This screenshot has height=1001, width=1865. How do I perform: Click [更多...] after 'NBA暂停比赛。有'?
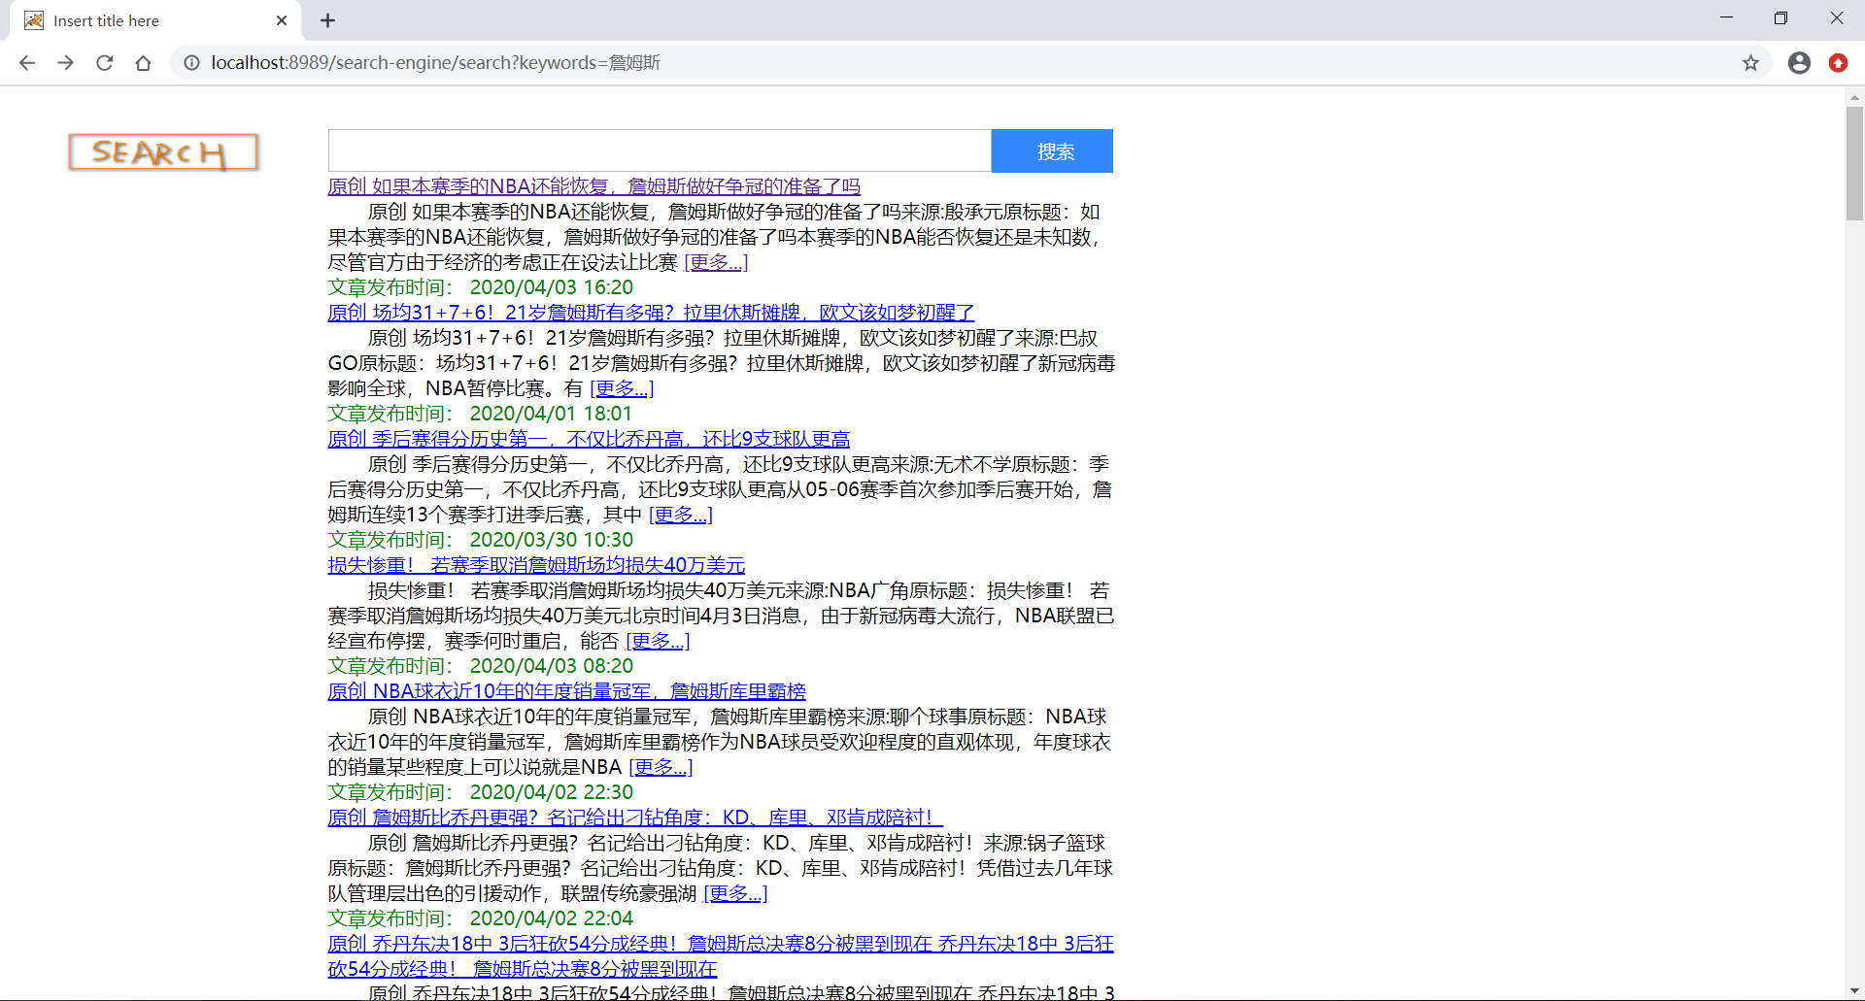(x=622, y=388)
